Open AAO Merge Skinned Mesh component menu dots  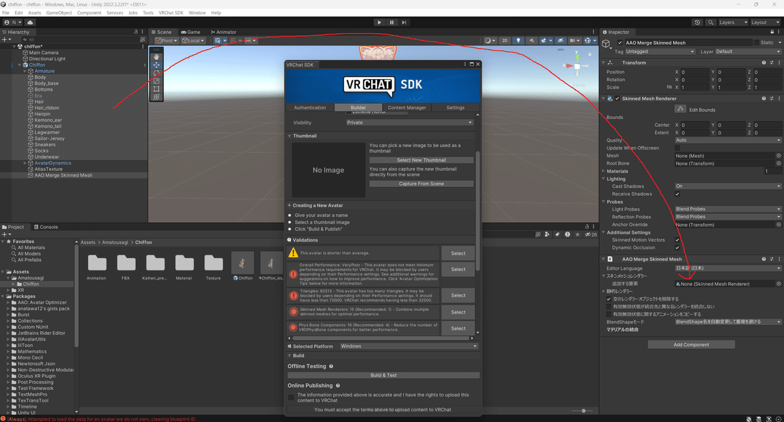click(x=778, y=259)
